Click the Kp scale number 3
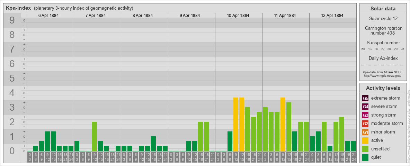The height and width of the screenshot is (166, 410). [12, 107]
